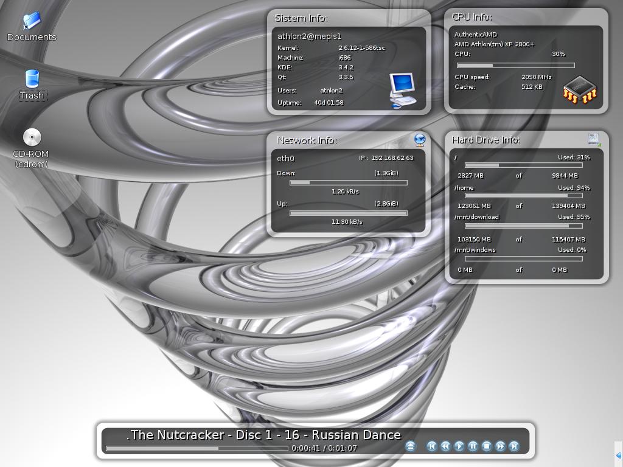Pause the Nutcracker track

pyautogui.click(x=473, y=446)
